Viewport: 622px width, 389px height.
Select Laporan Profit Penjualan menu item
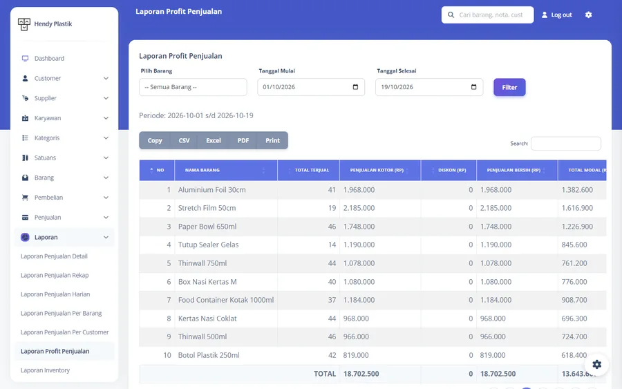click(x=55, y=351)
